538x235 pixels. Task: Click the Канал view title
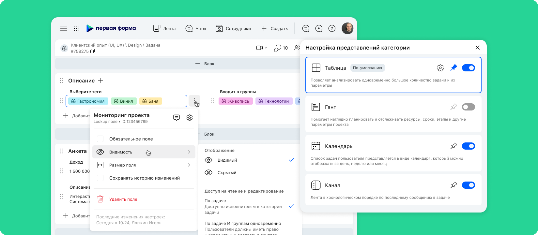(332, 185)
